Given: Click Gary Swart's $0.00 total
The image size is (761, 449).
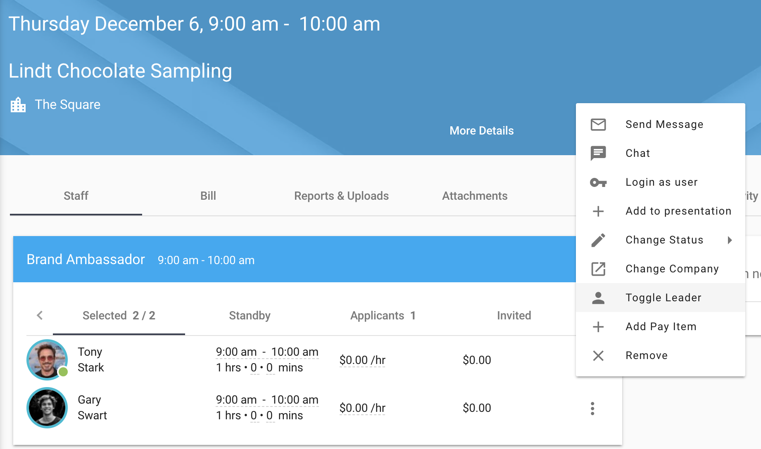Looking at the screenshot, I should coord(477,408).
